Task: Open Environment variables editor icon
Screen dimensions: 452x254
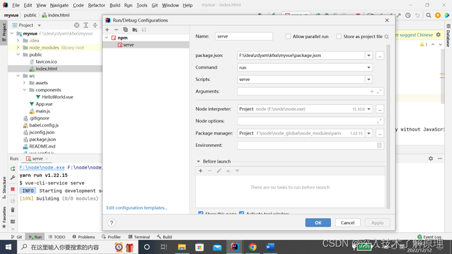Action: coord(379,146)
